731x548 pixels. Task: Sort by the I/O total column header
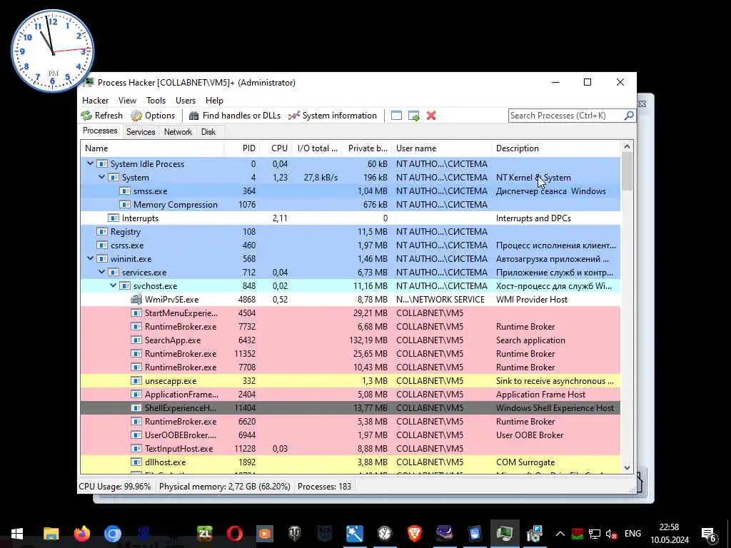click(x=317, y=148)
